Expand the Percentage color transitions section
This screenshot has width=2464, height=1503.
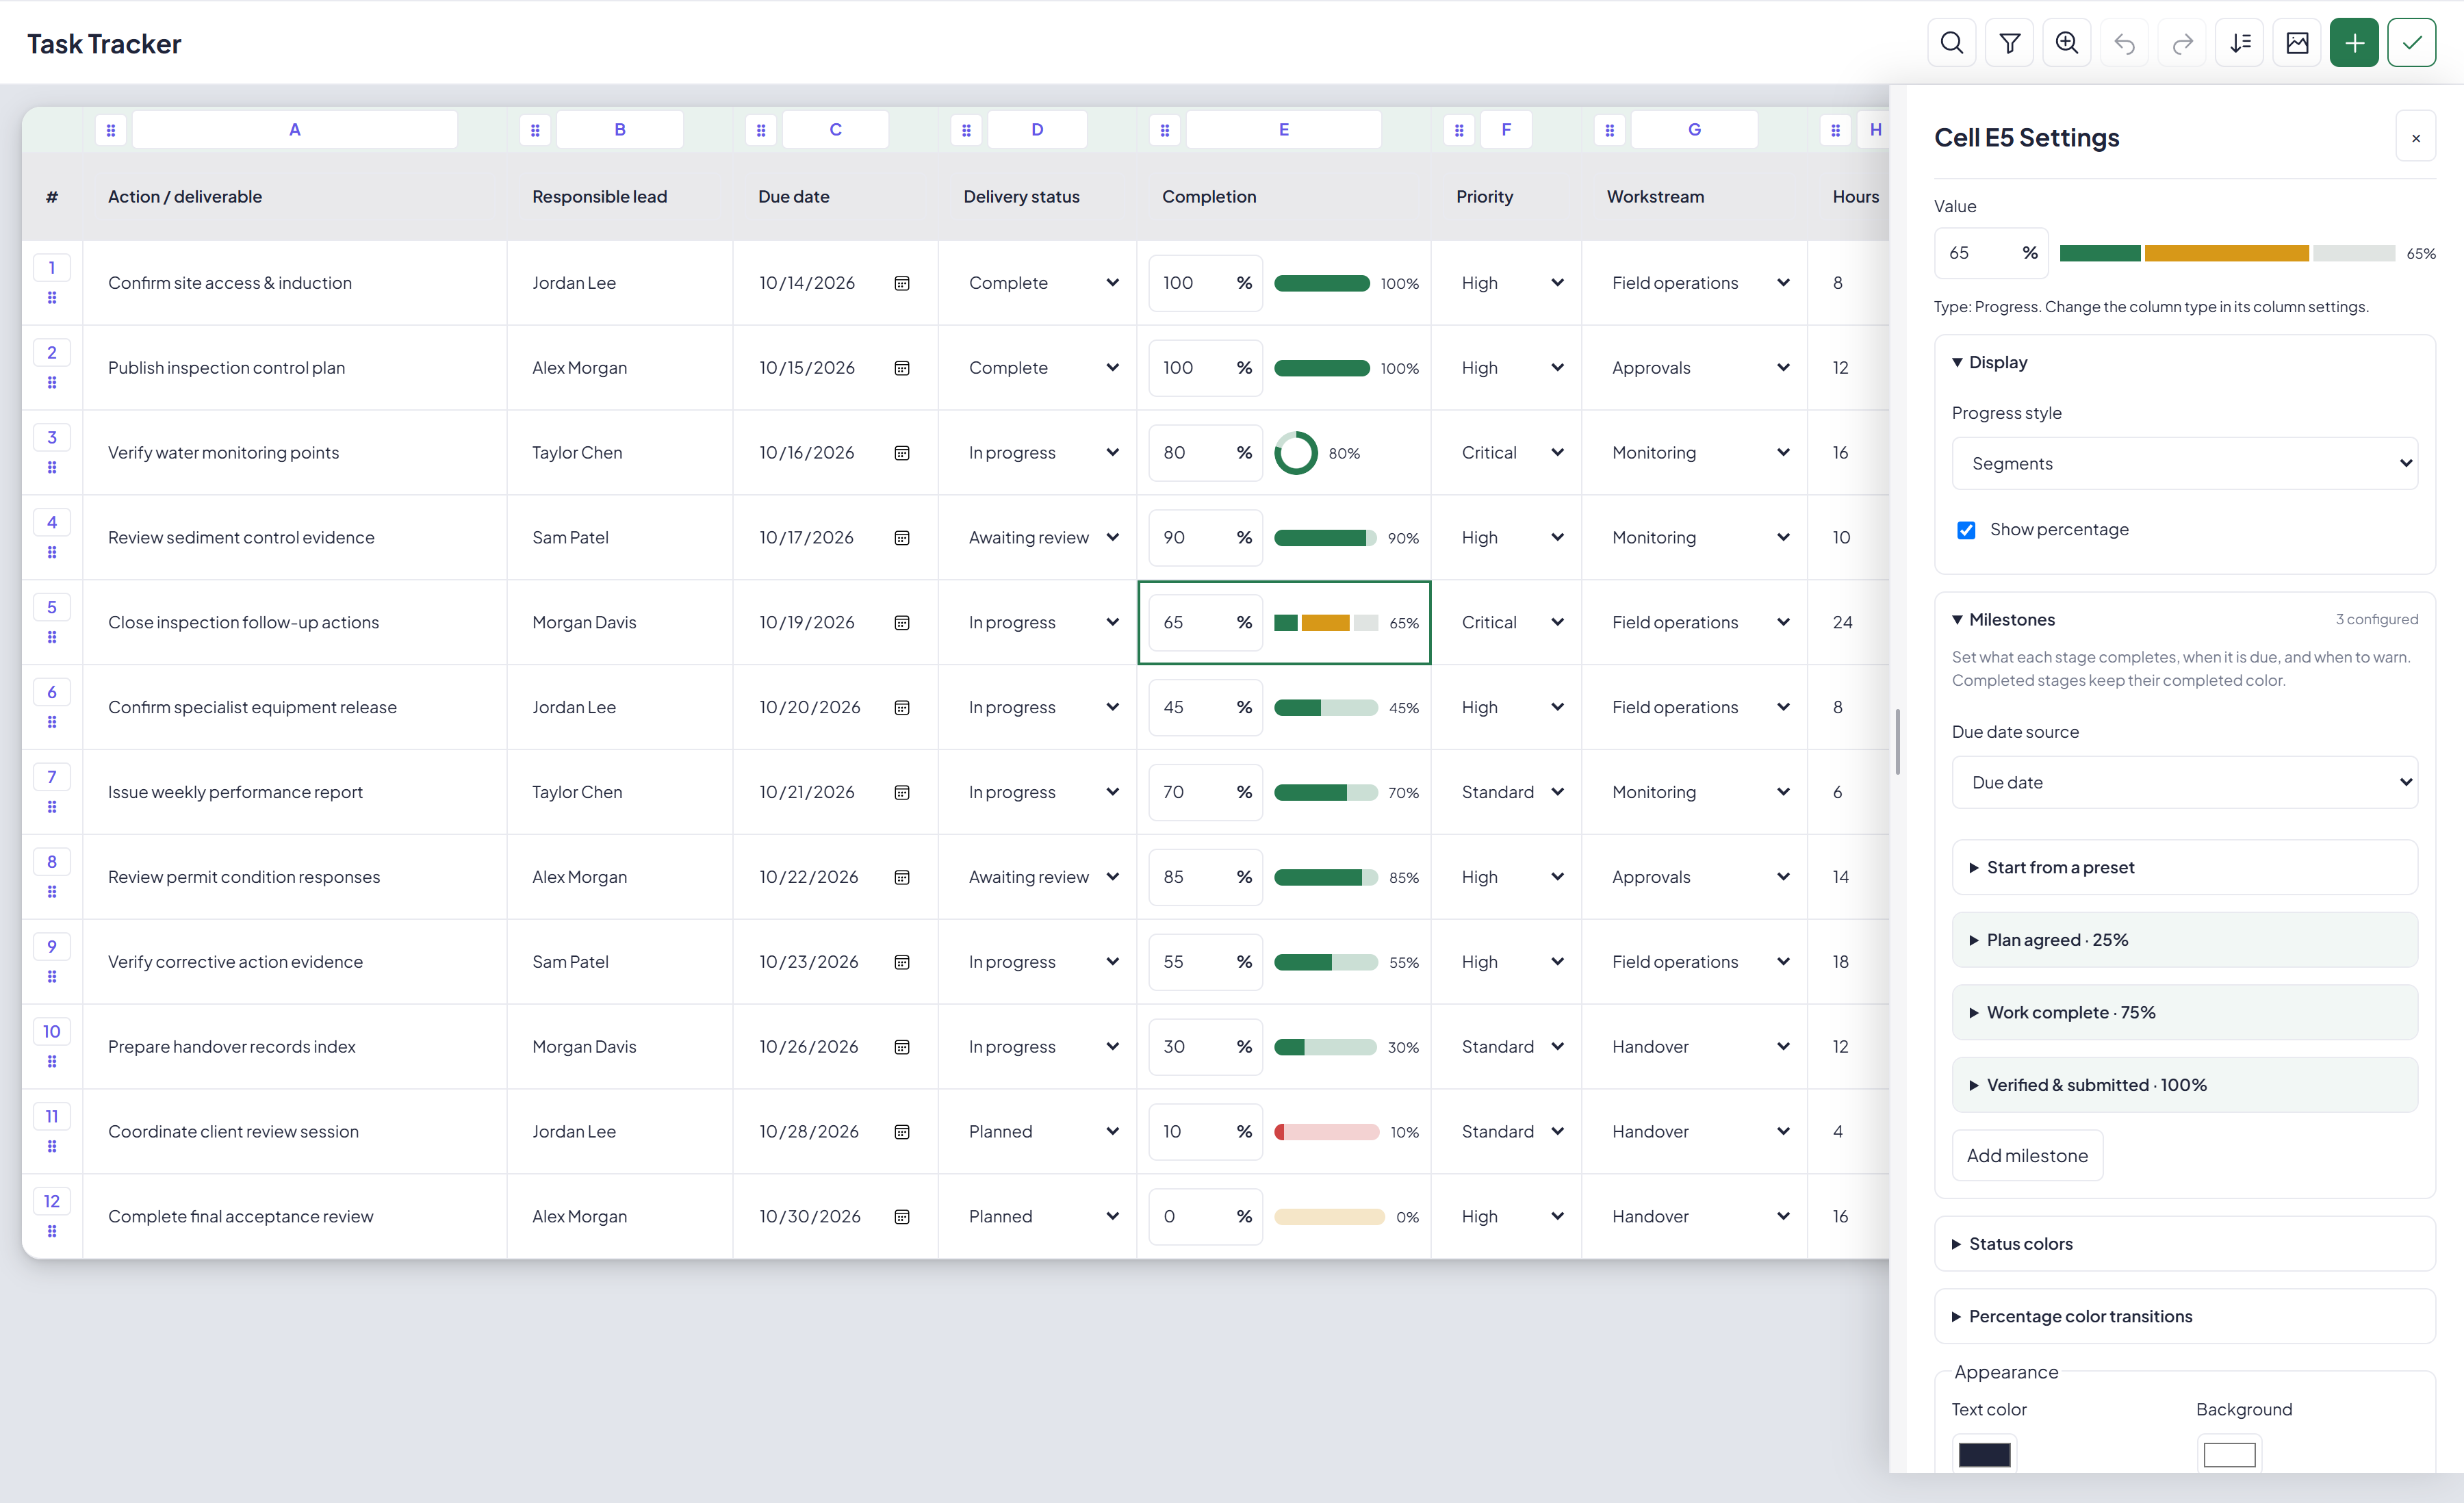pyautogui.click(x=2185, y=1316)
